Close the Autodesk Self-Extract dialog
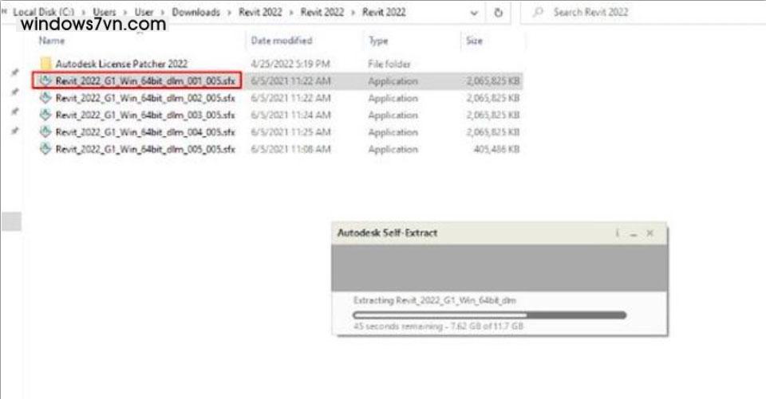 tap(650, 233)
